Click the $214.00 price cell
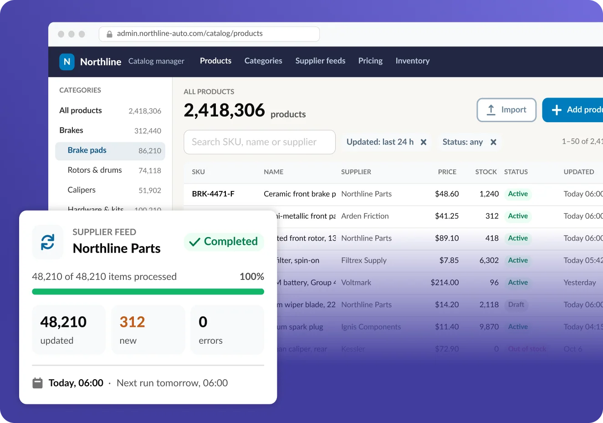Screen dimensions: 603x423 pos(445,283)
